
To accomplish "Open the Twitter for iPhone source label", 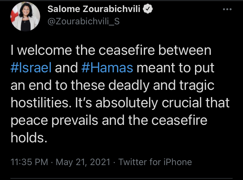I will (155, 162).
